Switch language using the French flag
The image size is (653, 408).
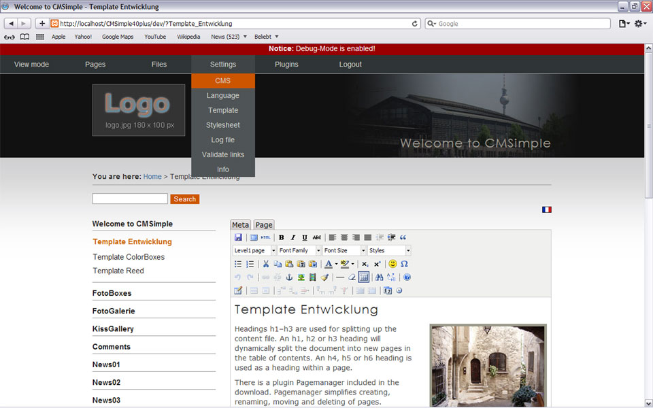[x=547, y=210]
